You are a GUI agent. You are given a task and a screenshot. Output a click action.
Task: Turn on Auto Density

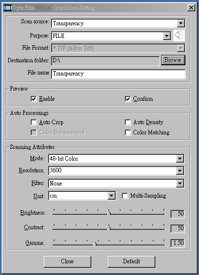(x=128, y=122)
